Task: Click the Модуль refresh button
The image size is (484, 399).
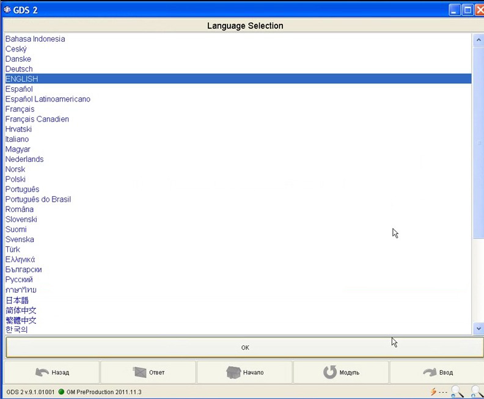Action: click(341, 372)
